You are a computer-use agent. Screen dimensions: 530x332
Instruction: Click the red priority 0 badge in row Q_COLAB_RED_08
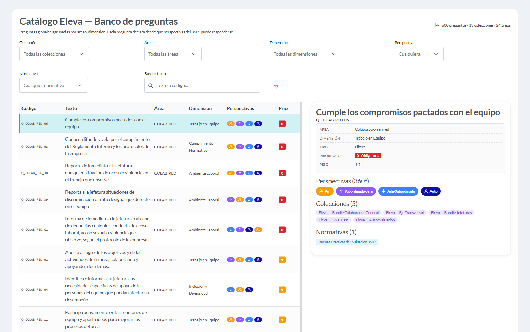coord(282,147)
